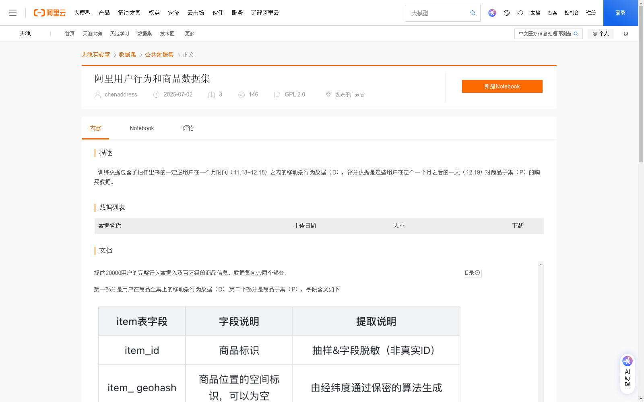644x402 pixels.
Task: Click the 数据名称 column header
Action: click(109, 226)
